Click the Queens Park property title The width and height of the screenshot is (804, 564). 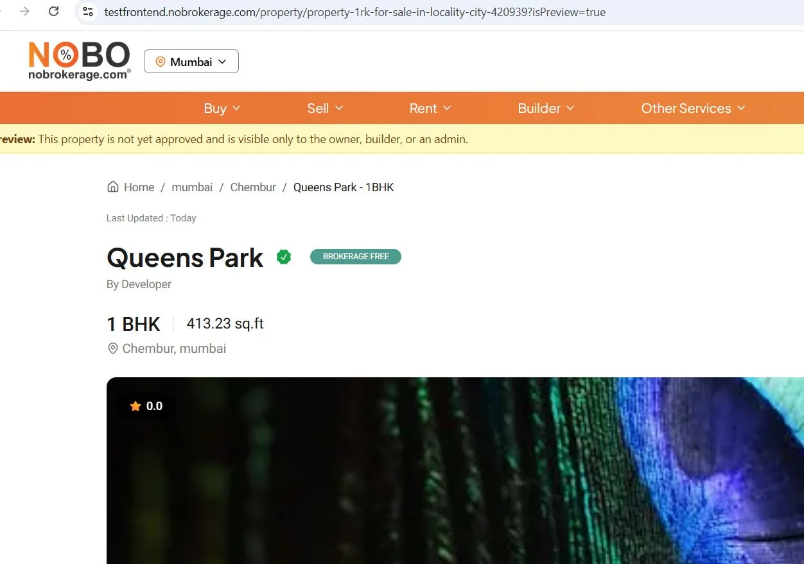click(x=185, y=258)
